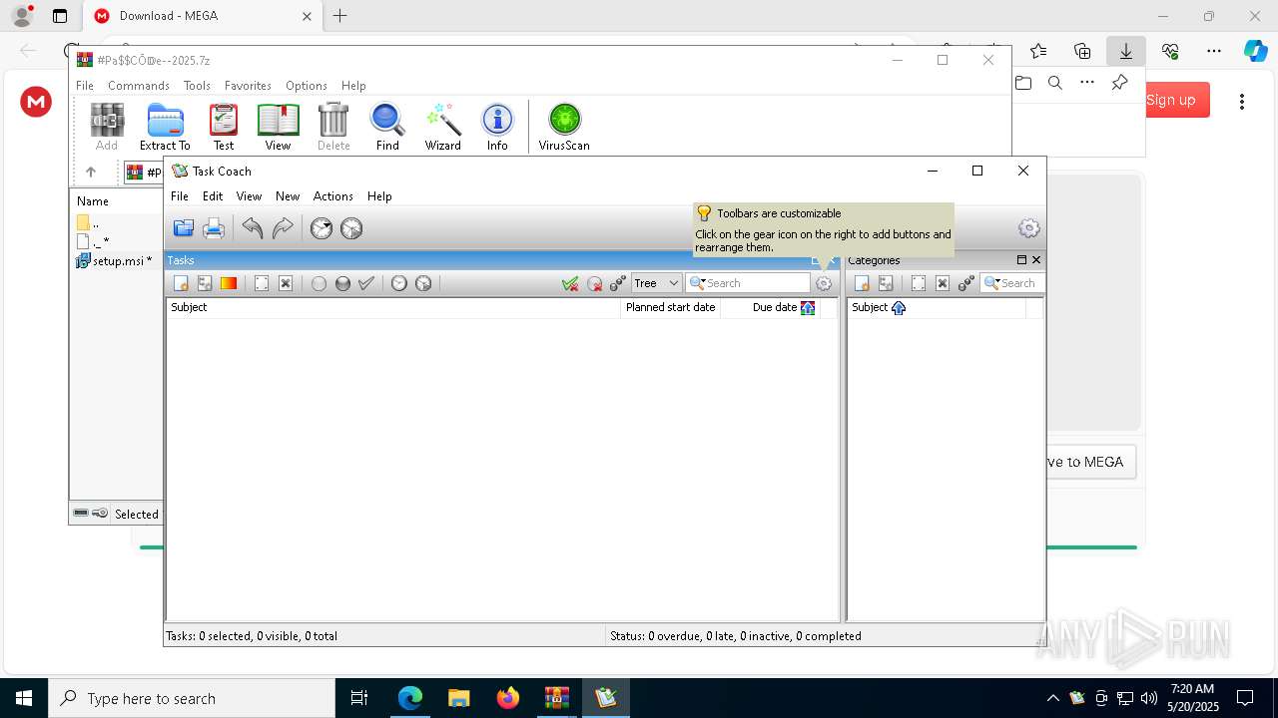Click the red circle filter icon in the Tasks toolbar
The image size is (1278, 718).
(x=594, y=283)
